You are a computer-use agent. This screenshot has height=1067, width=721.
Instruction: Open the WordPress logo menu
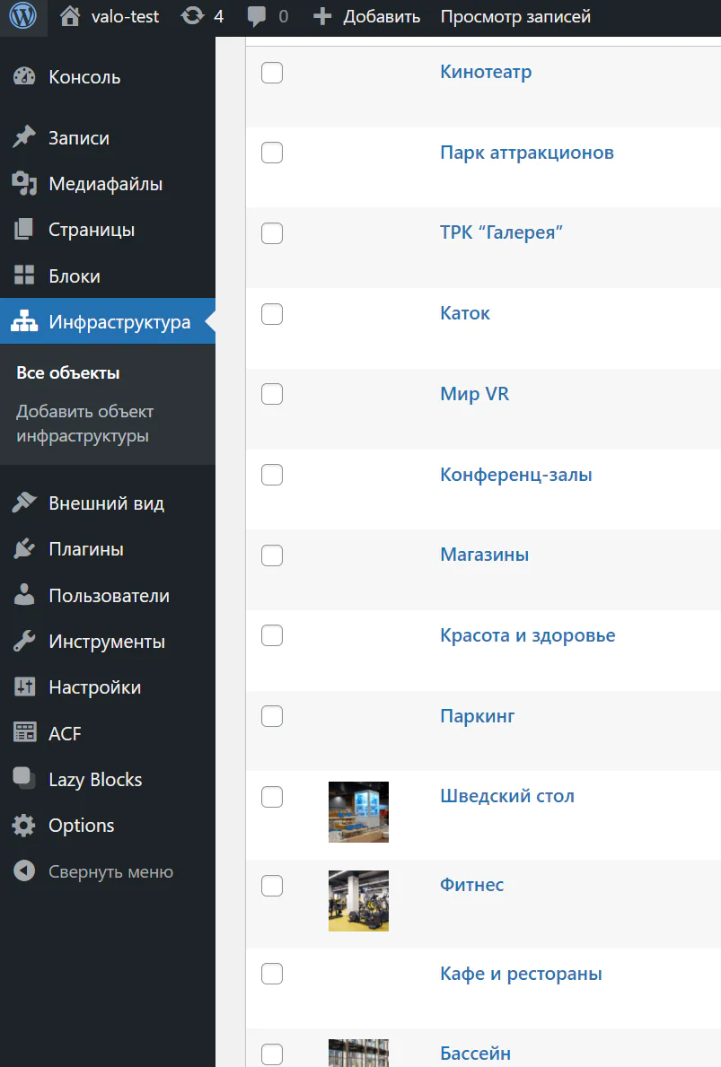(23, 16)
